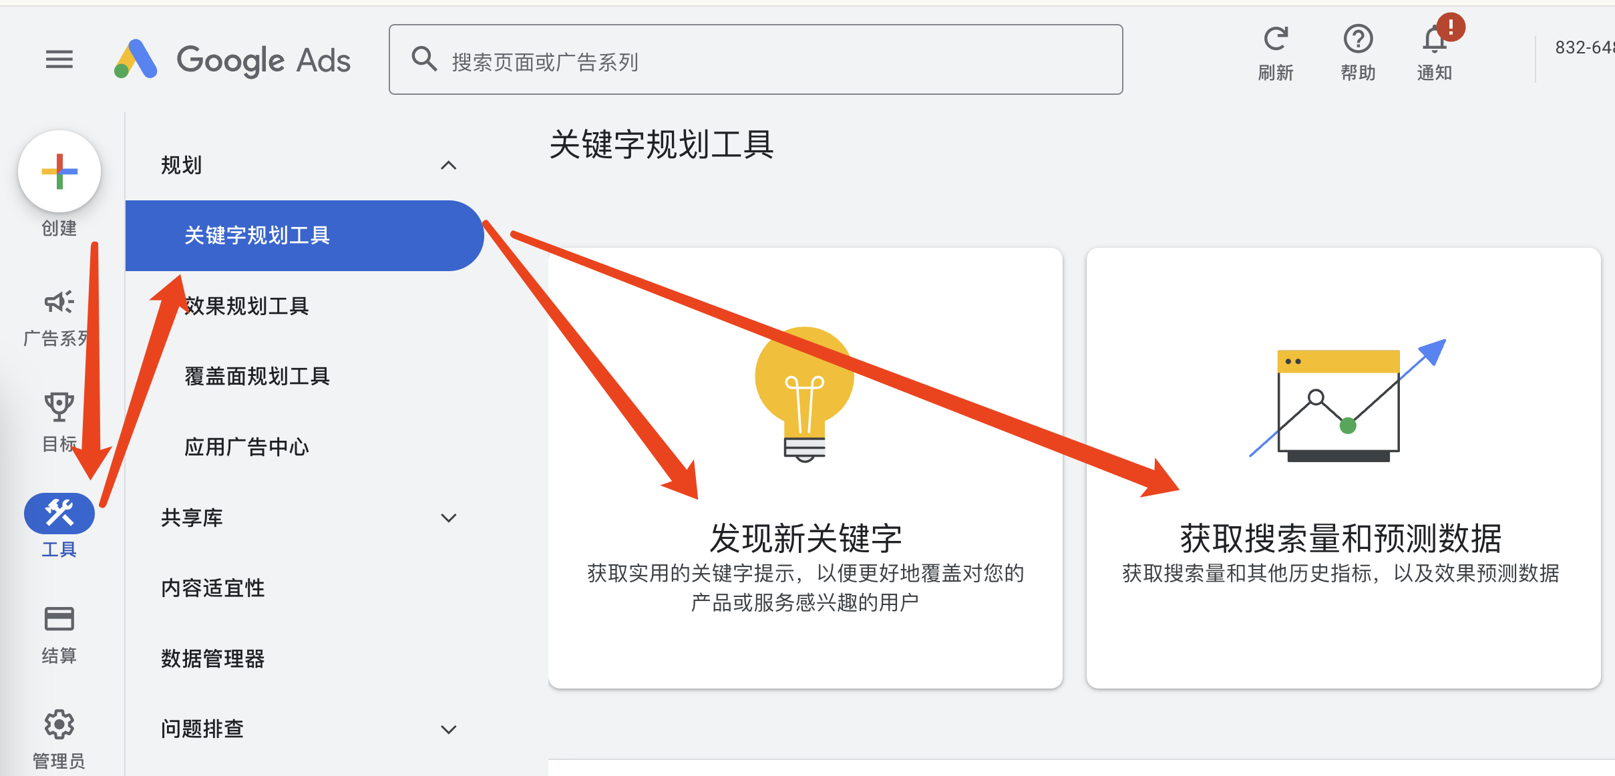Select the 工具 tools wrench icon
Image resolution: width=1615 pixels, height=776 pixels.
point(59,513)
